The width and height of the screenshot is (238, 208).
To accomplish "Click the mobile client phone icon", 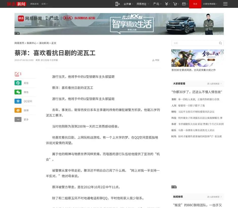I will [117, 4].
